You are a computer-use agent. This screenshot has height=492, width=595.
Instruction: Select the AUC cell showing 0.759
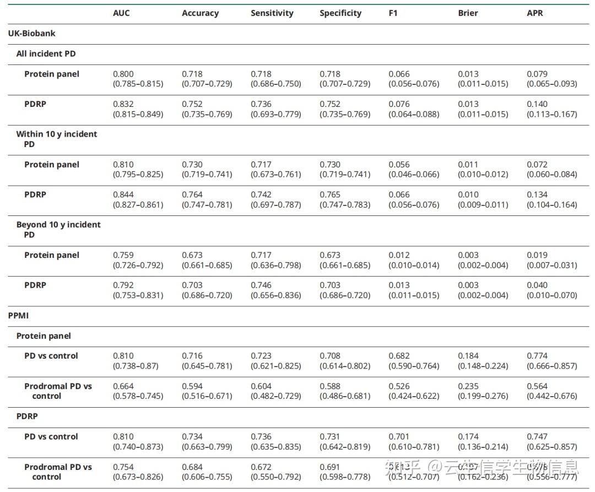(123, 255)
